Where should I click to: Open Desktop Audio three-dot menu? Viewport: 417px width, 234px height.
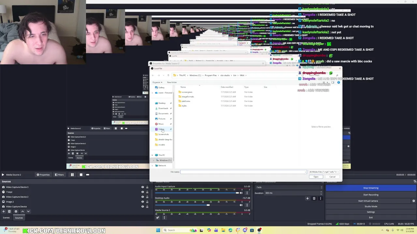(x=247, y=205)
